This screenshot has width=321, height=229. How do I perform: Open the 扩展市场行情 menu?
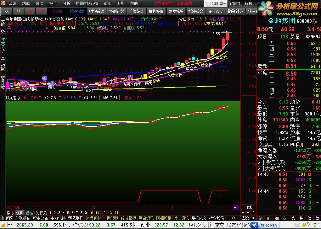87,3
